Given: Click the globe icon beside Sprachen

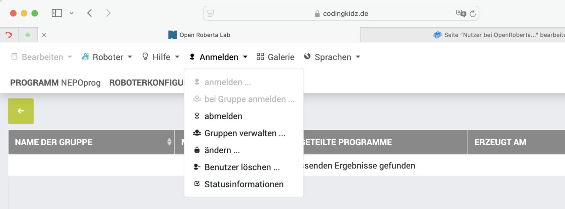Looking at the screenshot, I should pos(307,56).
